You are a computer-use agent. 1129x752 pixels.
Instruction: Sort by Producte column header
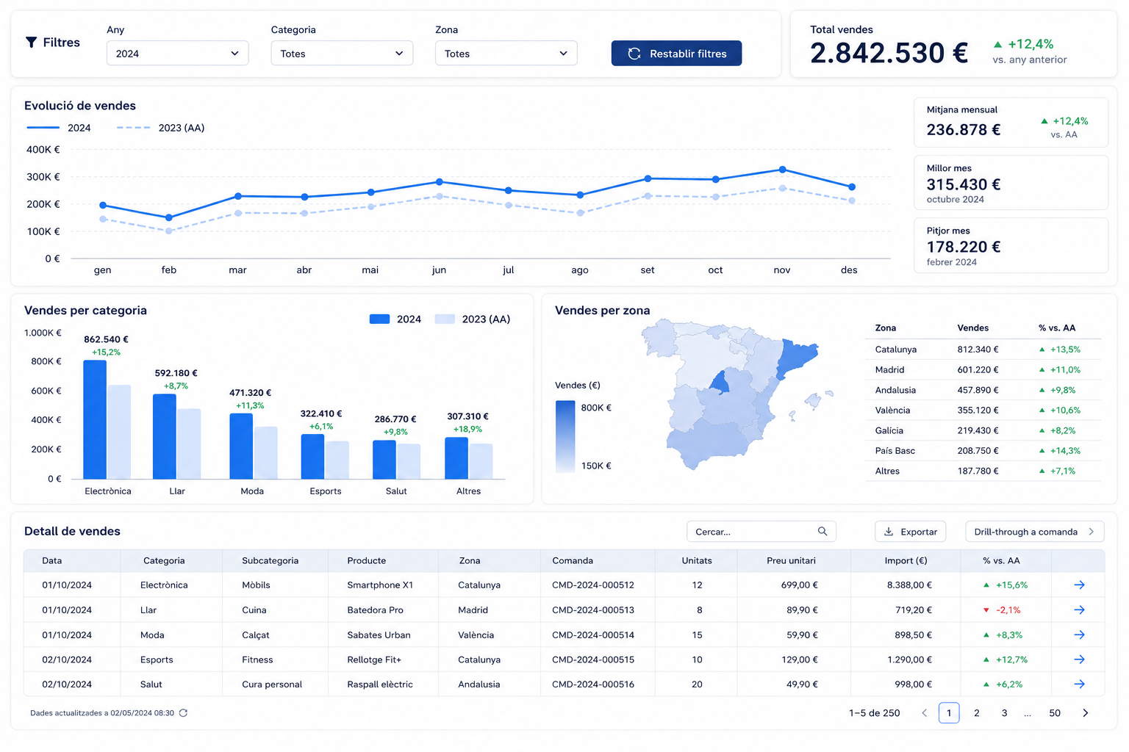[x=366, y=560]
